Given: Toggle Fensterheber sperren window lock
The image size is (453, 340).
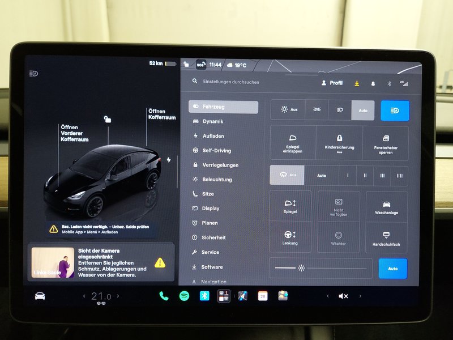Looking at the screenshot, I should 386,143.
